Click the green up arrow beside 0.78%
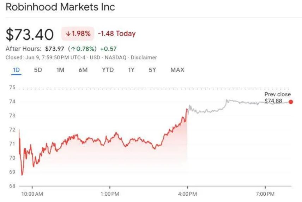Image resolution: width=302 pixels, height=202 pixels. 73,49
